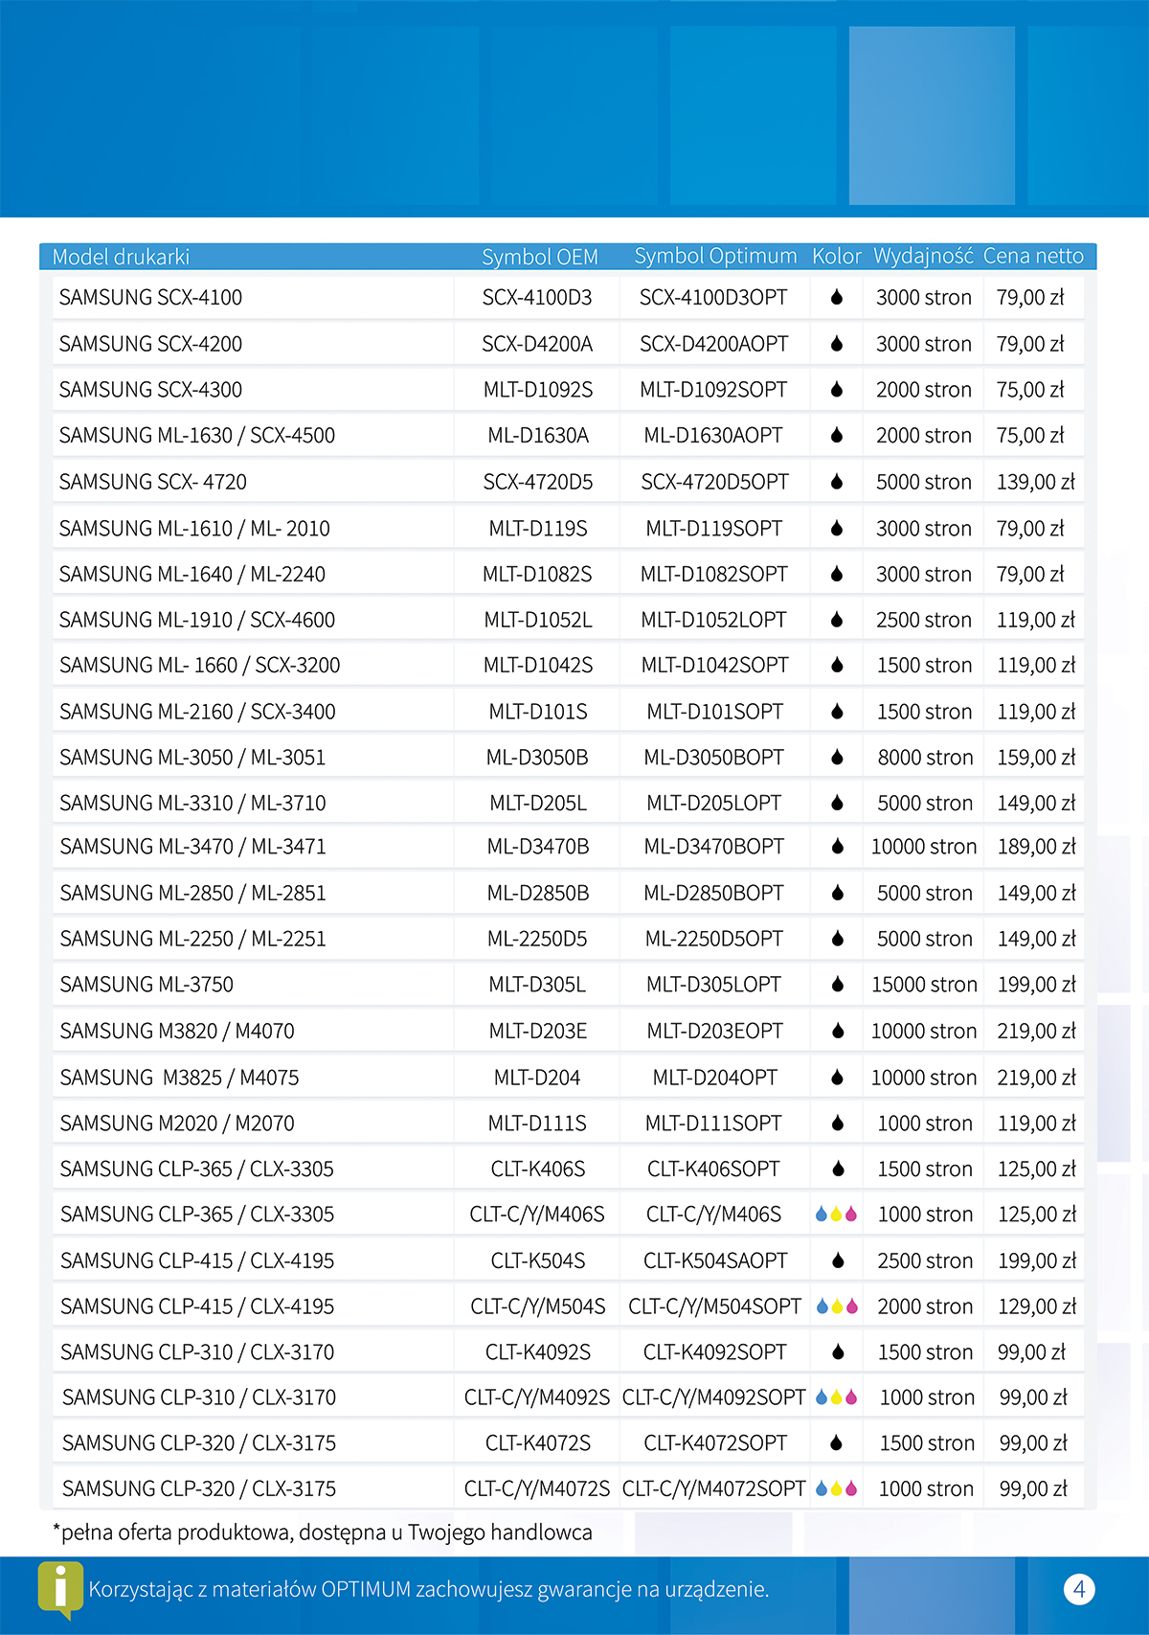Click the 'Symbol Optimum' header

715,256
